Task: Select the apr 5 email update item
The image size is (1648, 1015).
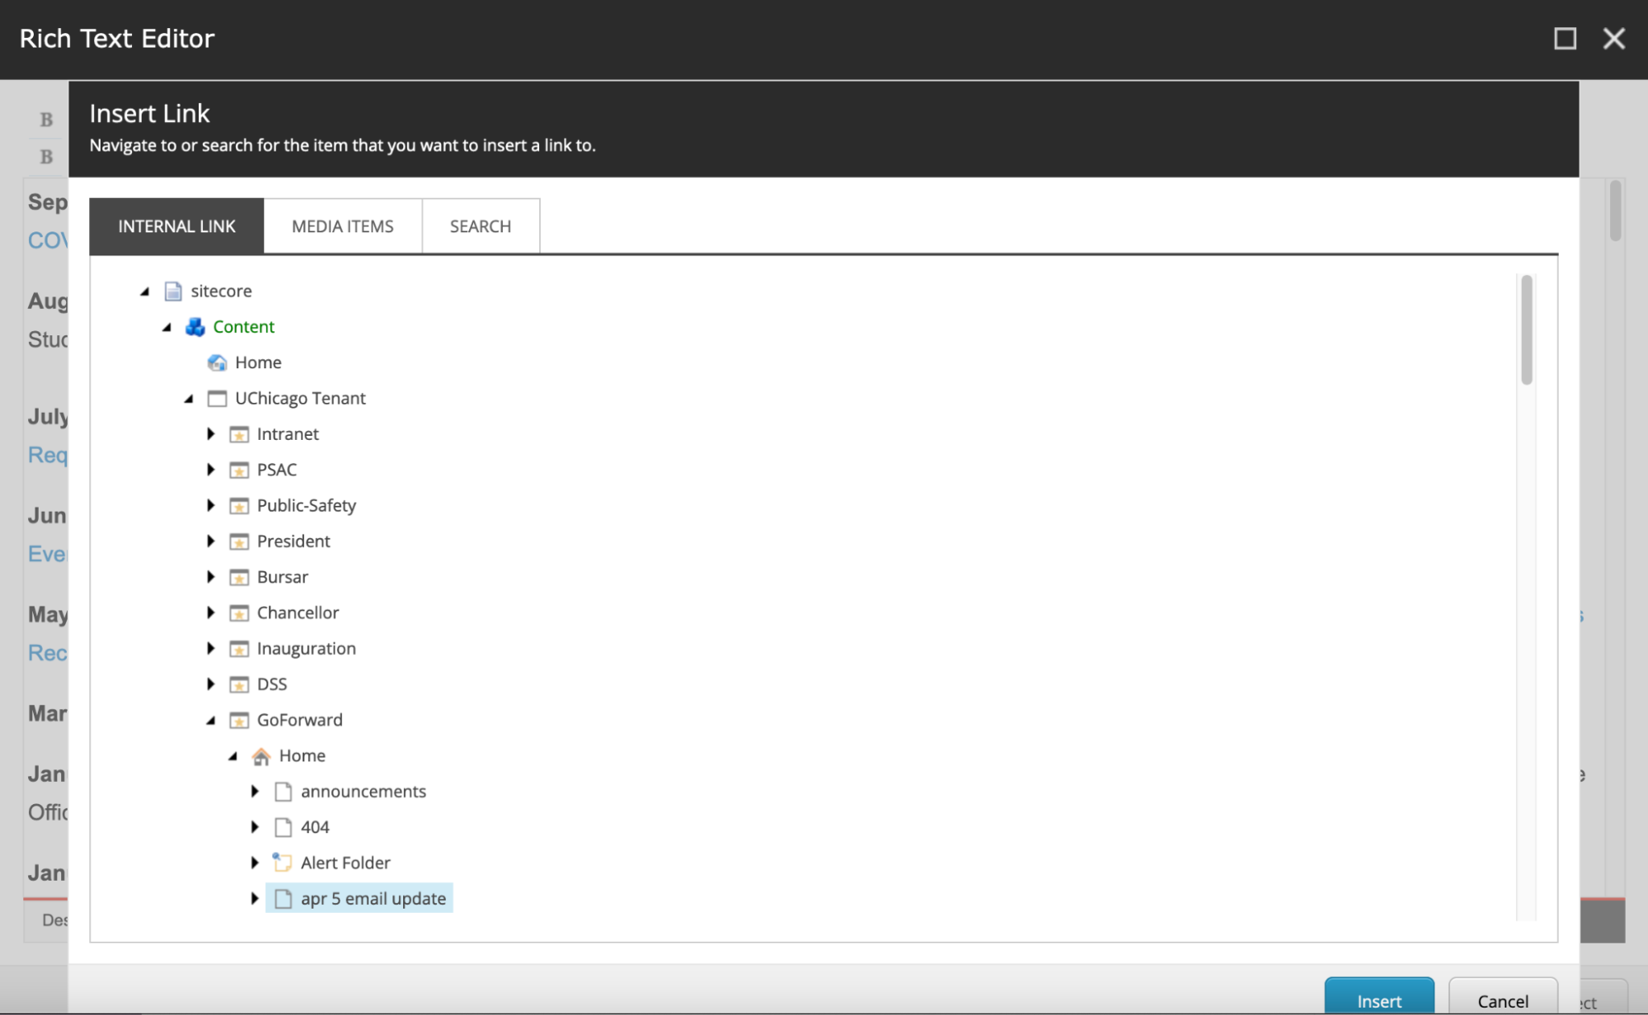Action: (373, 899)
